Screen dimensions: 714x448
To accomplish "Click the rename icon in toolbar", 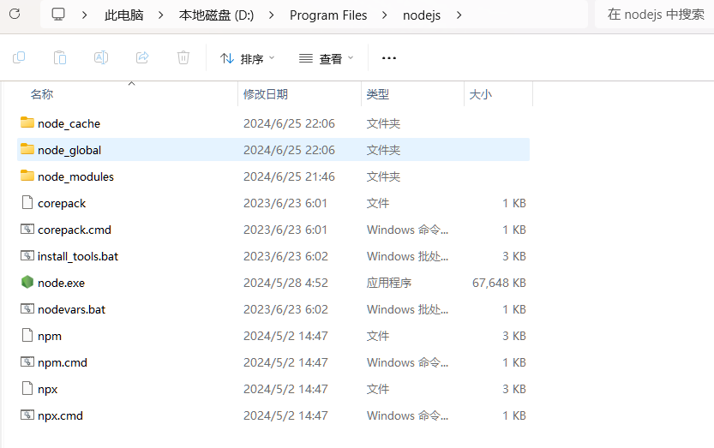I will coord(101,58).
